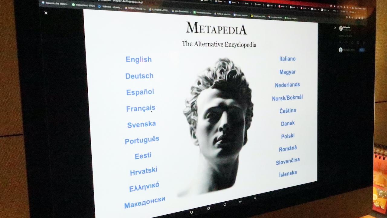Click the share icon below the photo
This screenshot has height=218, width=387.
click(255, 198)
